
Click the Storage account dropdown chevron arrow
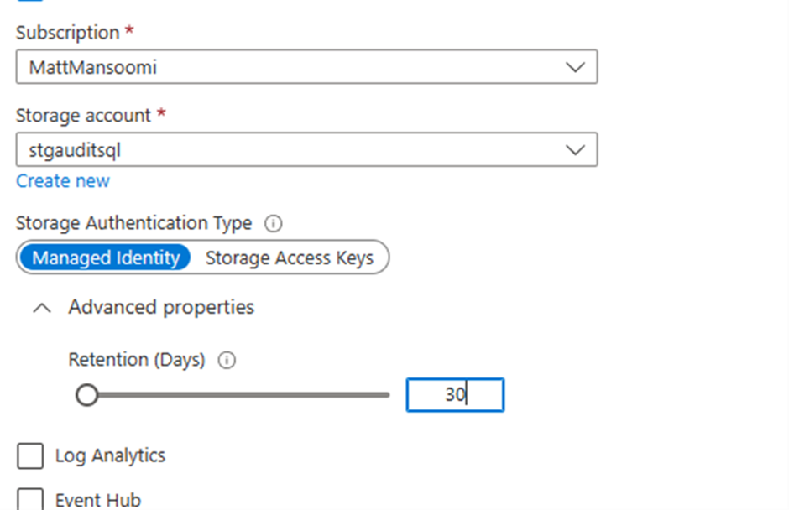[x=575, y=150]
